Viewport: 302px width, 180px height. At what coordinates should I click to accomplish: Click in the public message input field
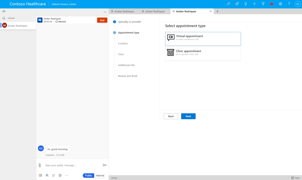click(x=72, y=165)
